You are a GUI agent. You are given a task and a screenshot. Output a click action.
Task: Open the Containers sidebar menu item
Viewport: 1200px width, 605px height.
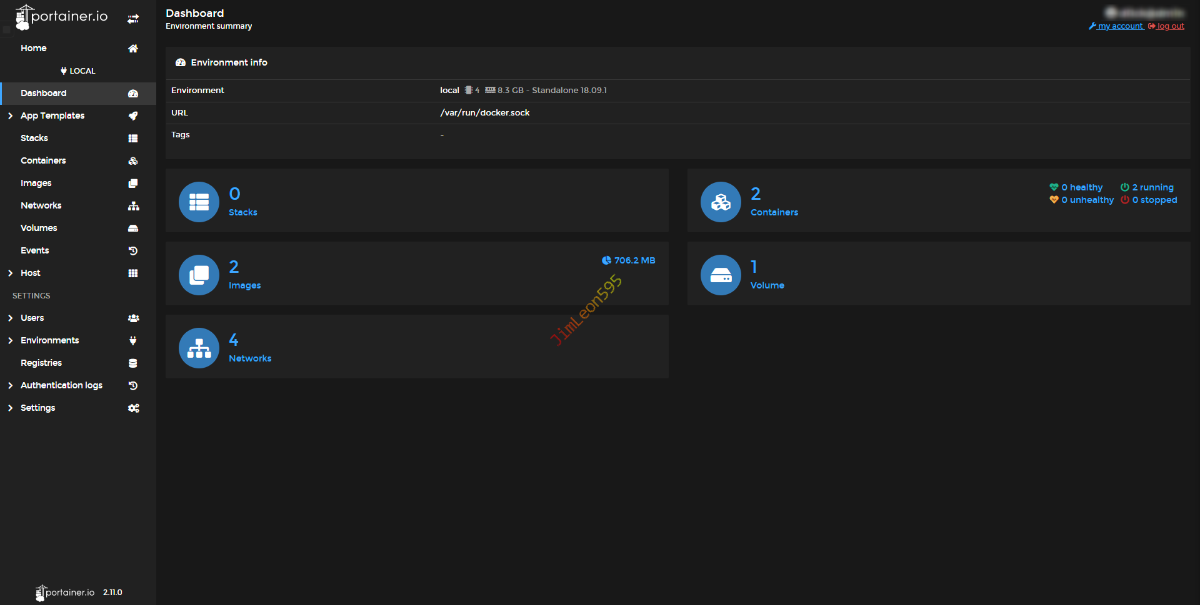point(43,160)
